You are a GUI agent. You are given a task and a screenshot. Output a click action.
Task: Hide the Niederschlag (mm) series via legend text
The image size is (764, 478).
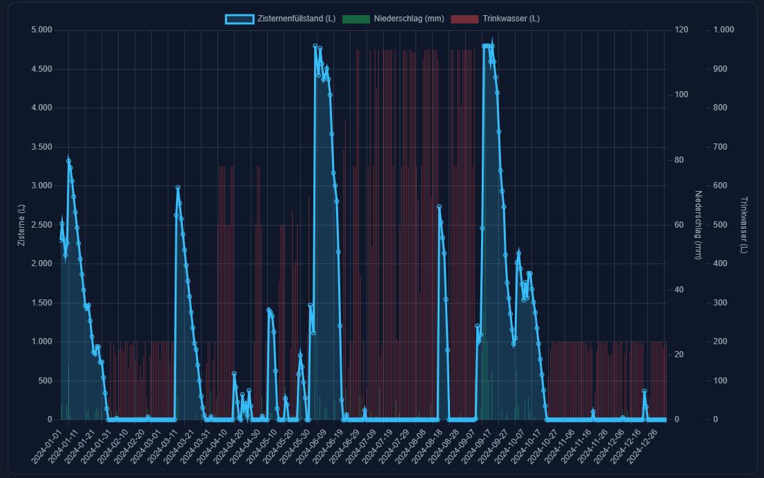409,19
